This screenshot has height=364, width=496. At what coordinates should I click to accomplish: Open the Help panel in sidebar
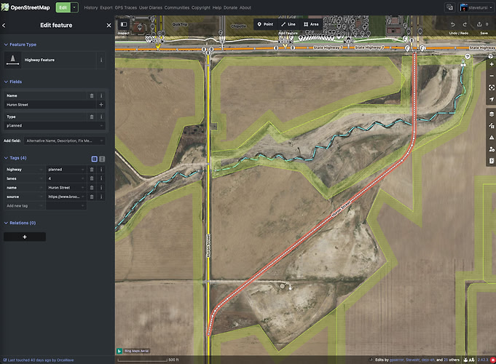pyautogui.click(x=491, y=161)
